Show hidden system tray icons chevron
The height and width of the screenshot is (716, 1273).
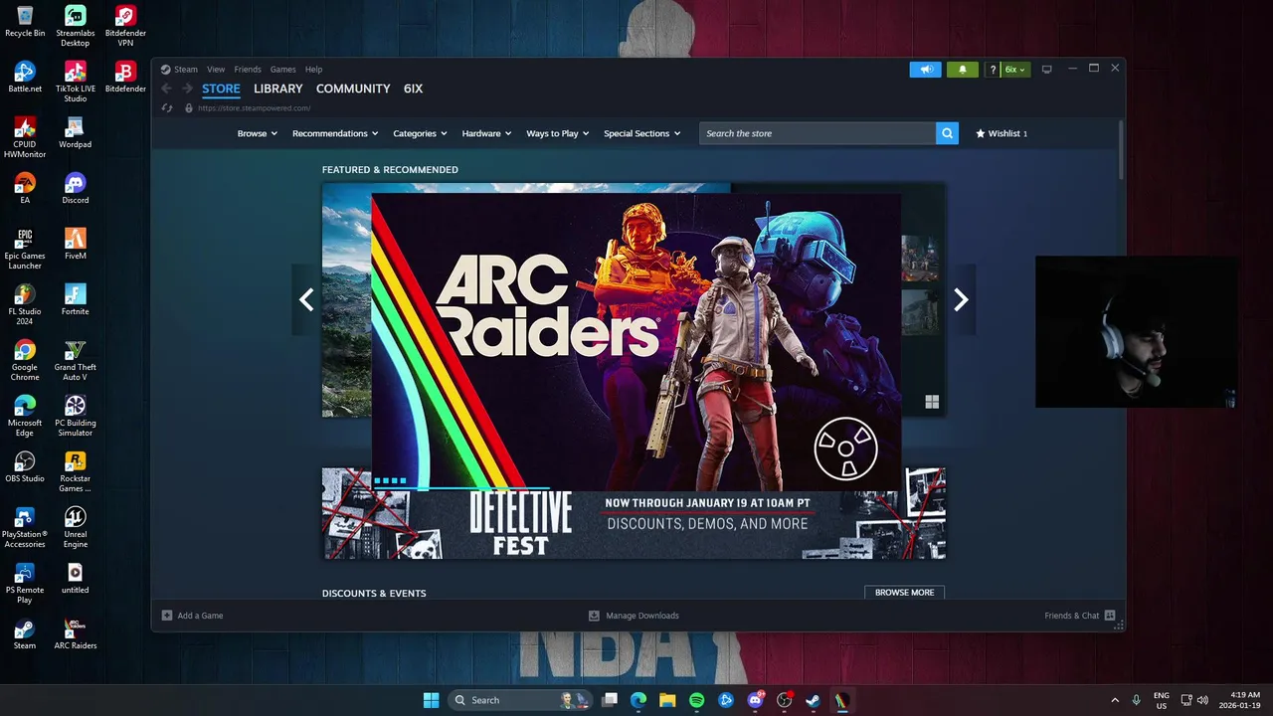(1114, 700)
